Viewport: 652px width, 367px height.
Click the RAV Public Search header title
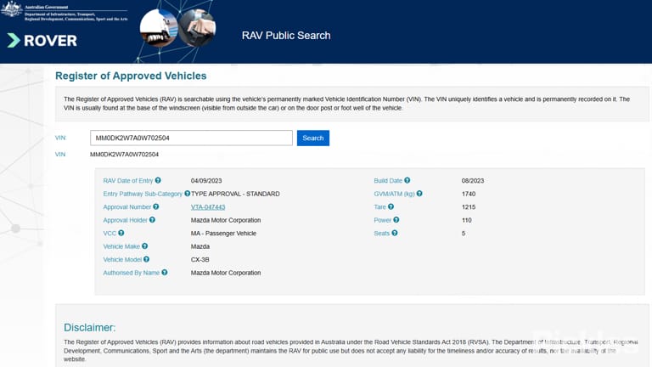pyautogui.click(x=286, y=36)
